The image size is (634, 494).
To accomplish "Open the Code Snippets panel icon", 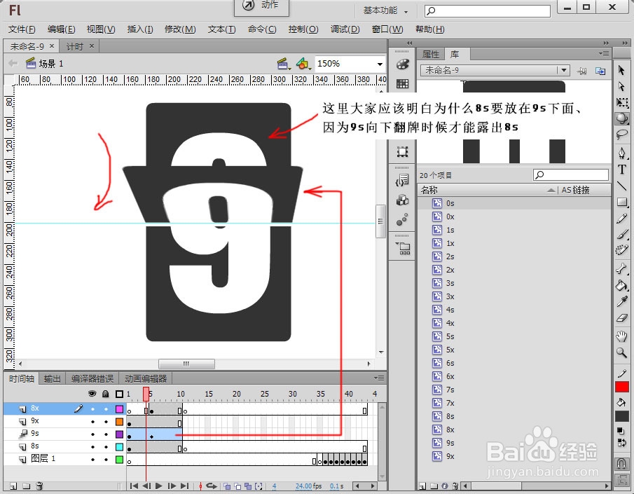I will click(402, 179).
